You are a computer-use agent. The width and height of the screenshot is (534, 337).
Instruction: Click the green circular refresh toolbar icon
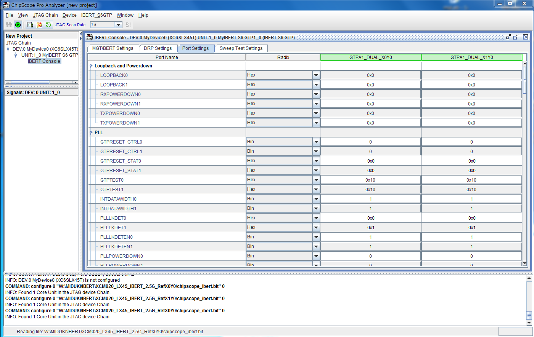click(48, 25)
